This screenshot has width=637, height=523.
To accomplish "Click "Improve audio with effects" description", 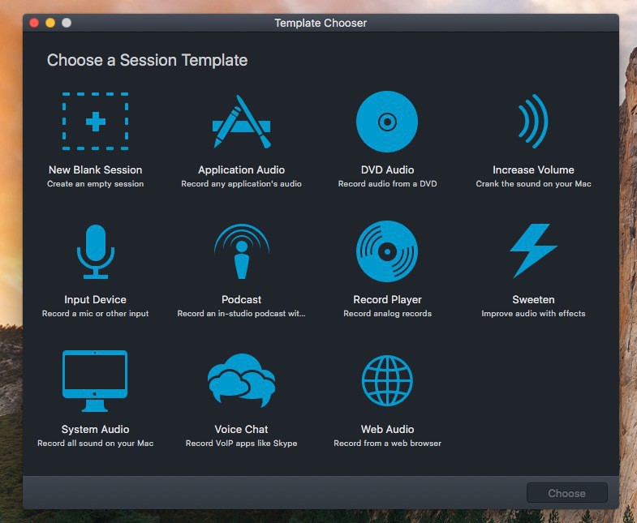I will 533,314.
